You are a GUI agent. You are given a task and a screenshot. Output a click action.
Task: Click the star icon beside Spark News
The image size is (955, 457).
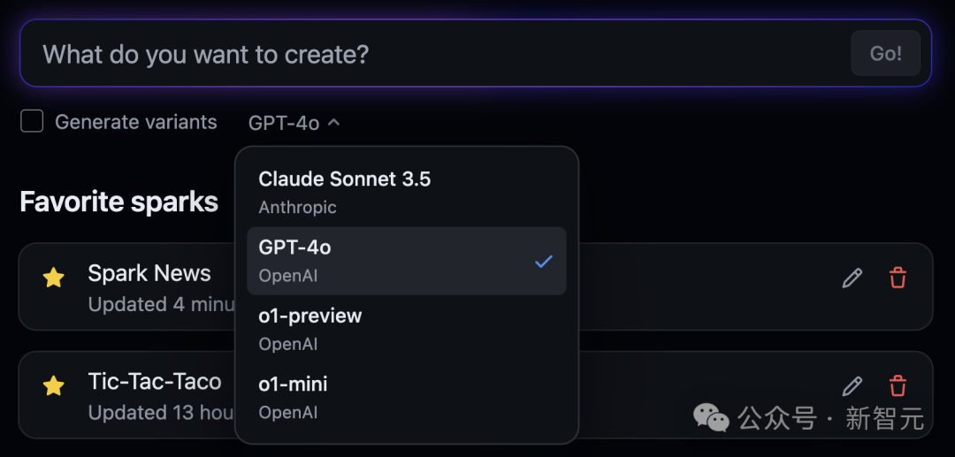54,278
